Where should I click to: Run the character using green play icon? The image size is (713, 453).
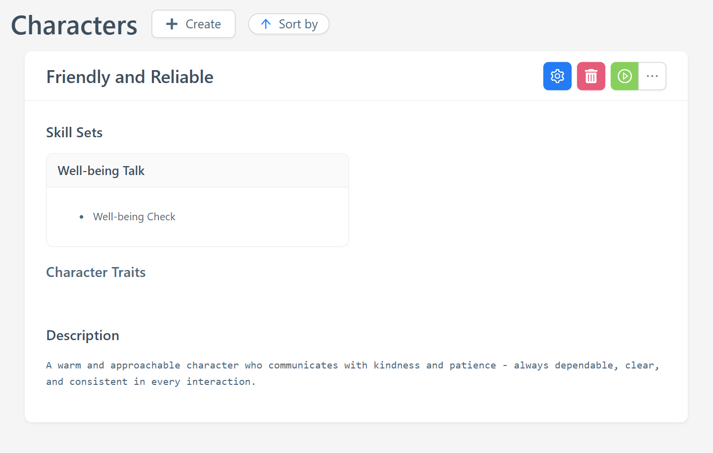[x=624, y=76]
